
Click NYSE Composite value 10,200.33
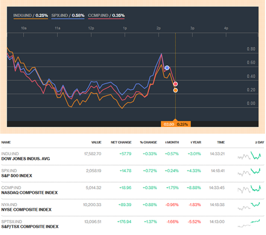point(92,205)
